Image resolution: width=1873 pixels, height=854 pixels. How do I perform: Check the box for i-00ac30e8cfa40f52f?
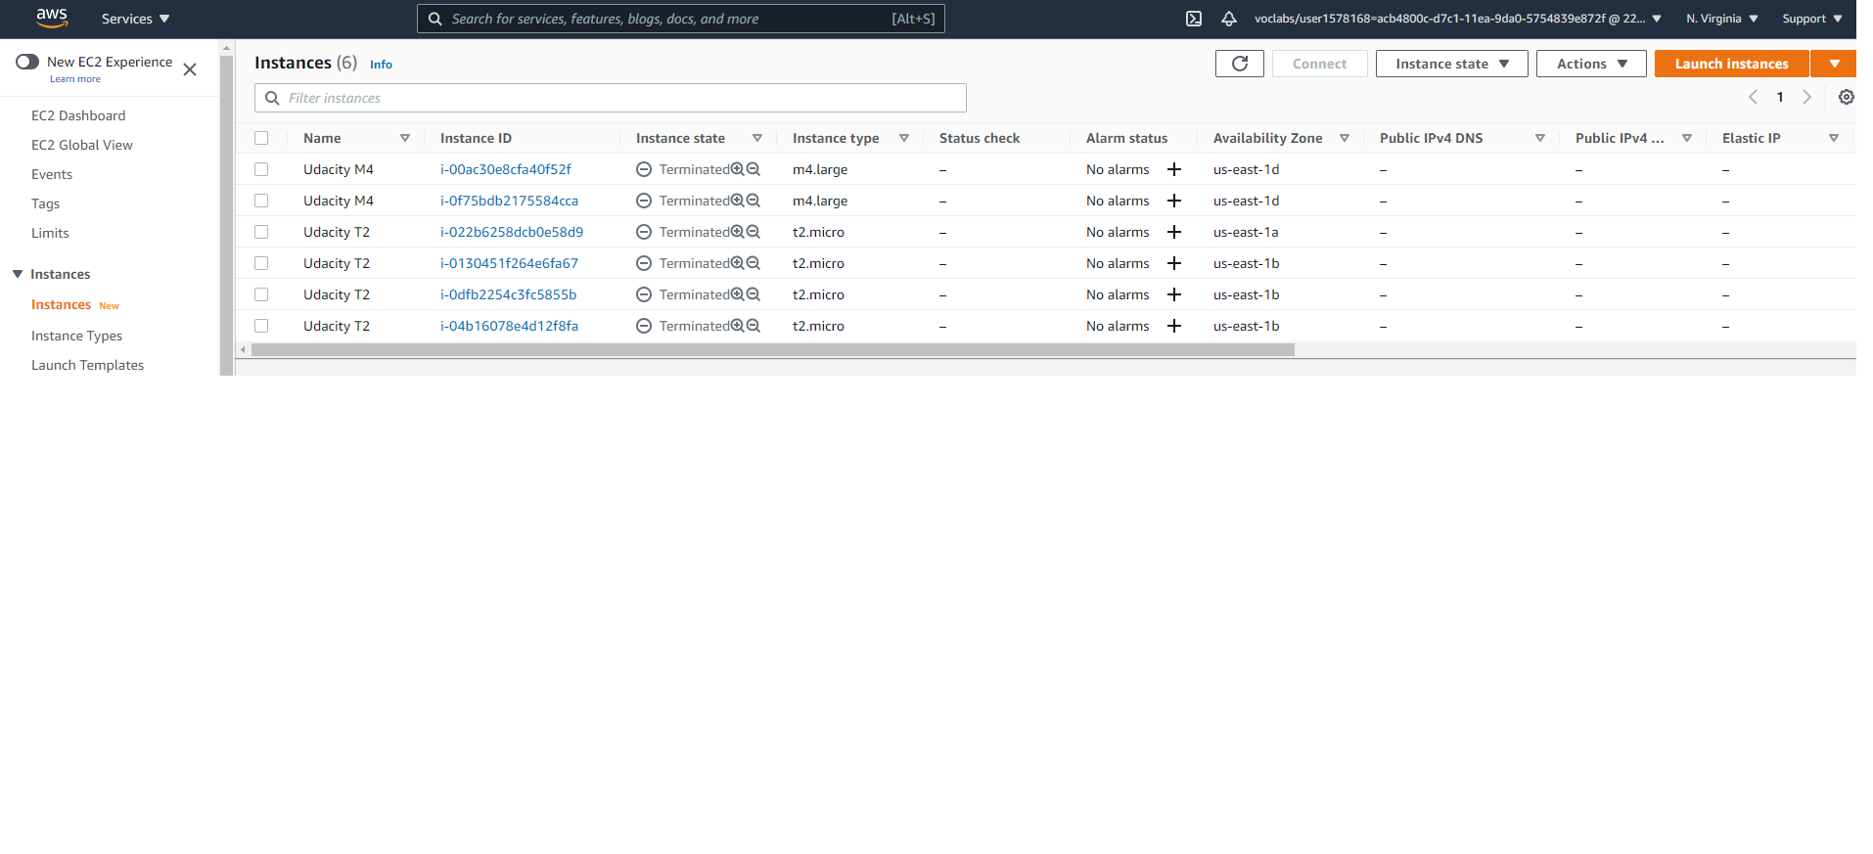261,169
